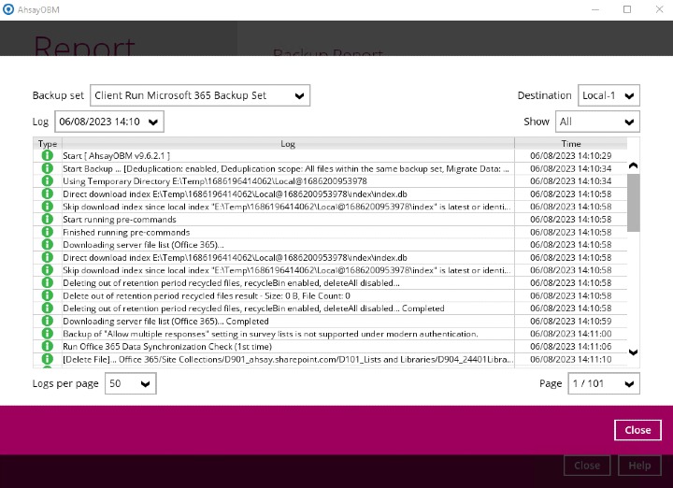673x488 pixels.
Task: Open the Logs per page dropdown
Action: tap(131, 383)
